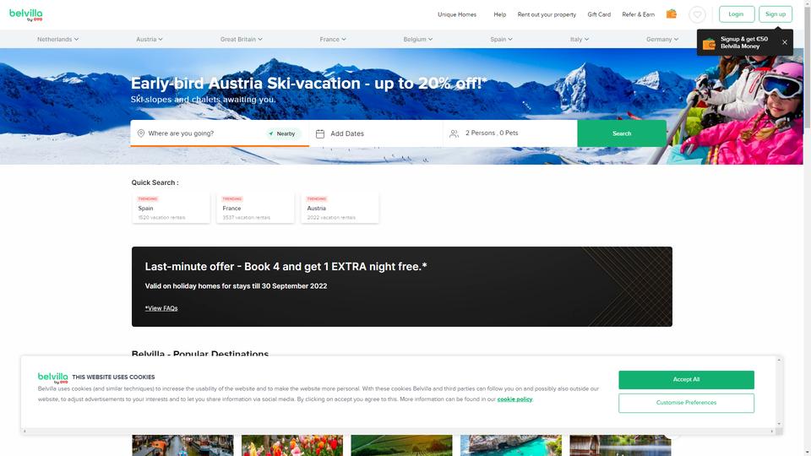Click the persons icon in guest field
Image resolution: width=811 pixels, height=456 pixels.
point(454,133)
